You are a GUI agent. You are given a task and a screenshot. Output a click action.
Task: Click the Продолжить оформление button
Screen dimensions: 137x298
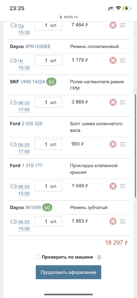coord(68,272)
